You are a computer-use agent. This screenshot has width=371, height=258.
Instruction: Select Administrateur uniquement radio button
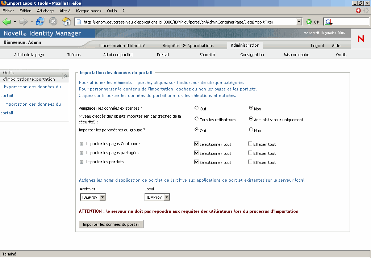pos(251,119)
